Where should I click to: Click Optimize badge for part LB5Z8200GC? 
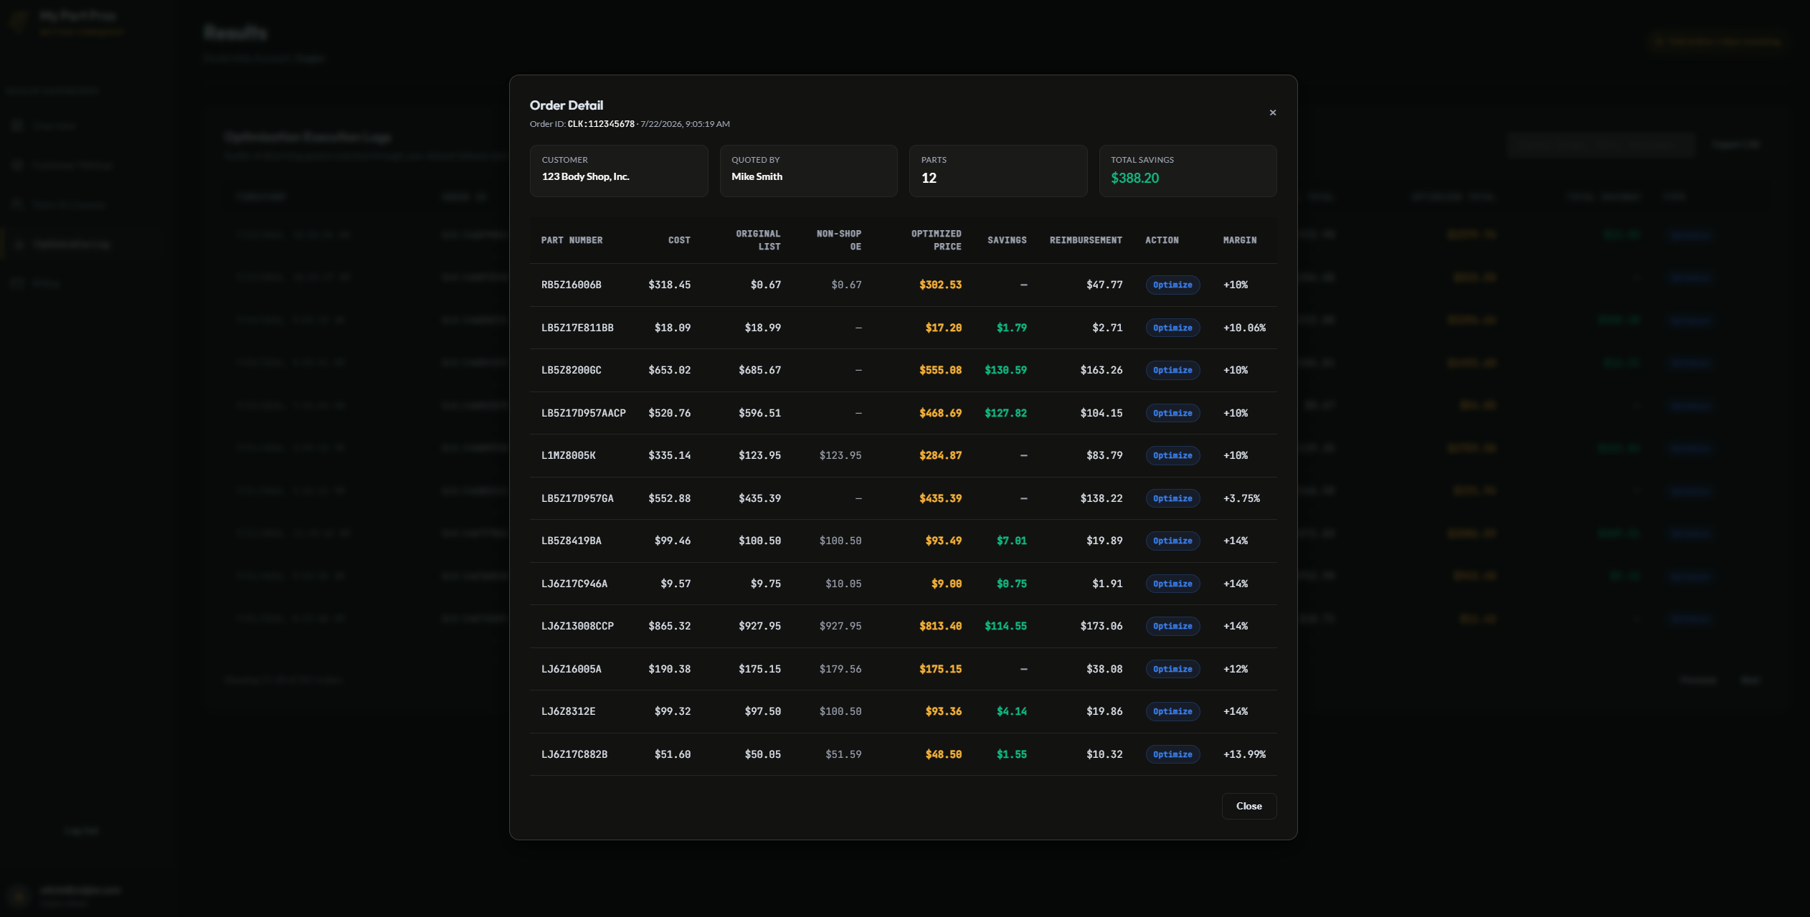tap(1172, 370)
